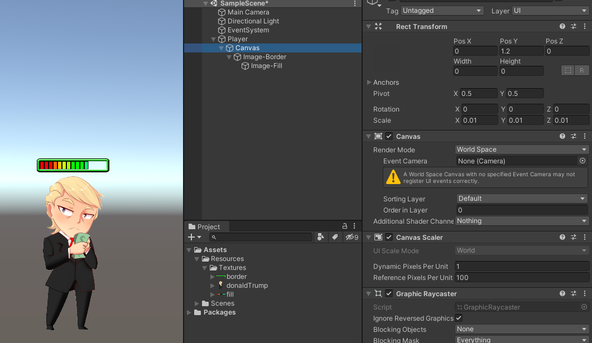Viewport: 592px width, 343px height.
Task: Click the Scale X input field
Action: (x=479, y=120)
